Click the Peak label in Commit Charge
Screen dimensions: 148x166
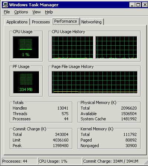coord(17,146)
